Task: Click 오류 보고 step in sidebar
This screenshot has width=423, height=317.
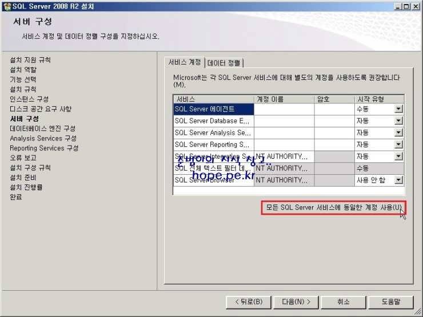Action: (x=23, y=158)
